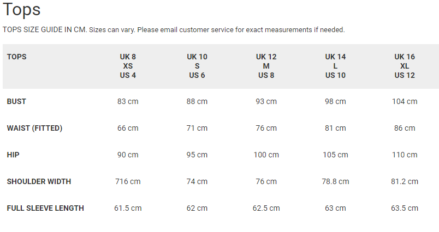Select the UK 16 XL column header
439x232 pixels.
coord(405,66)
